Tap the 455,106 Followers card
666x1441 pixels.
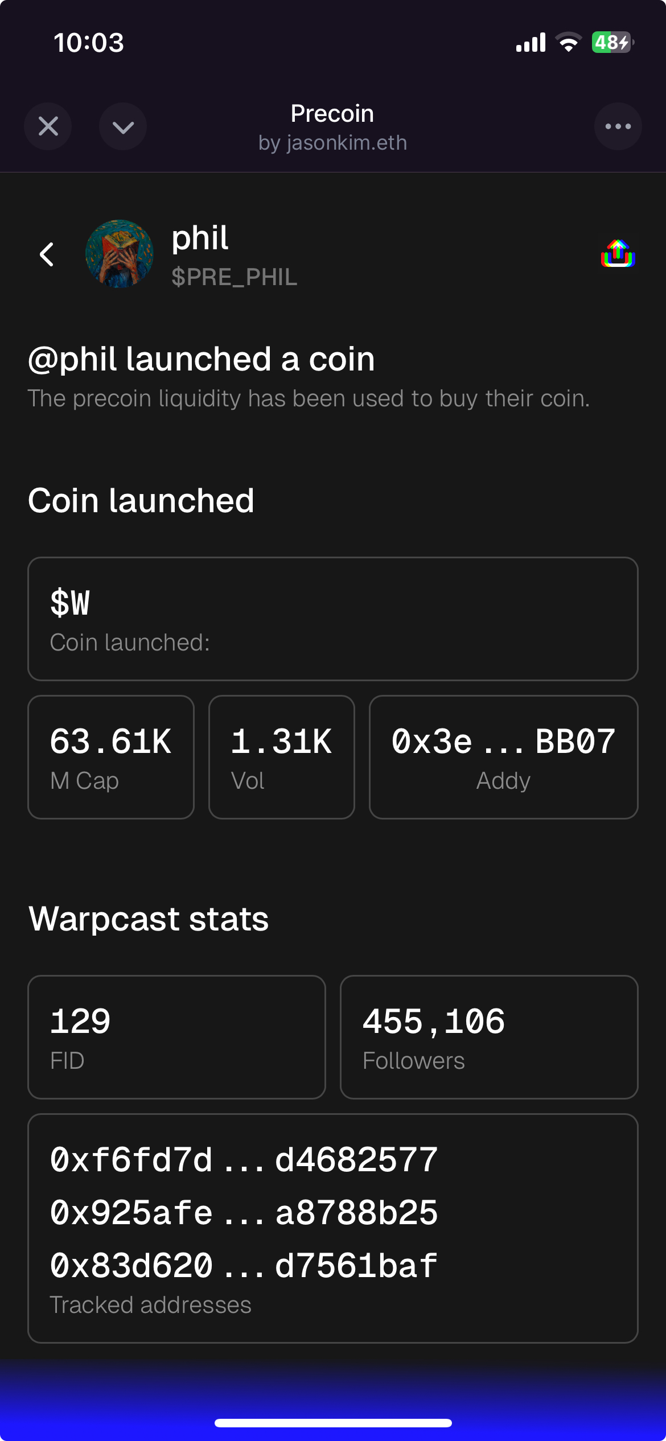point(488,1037)
